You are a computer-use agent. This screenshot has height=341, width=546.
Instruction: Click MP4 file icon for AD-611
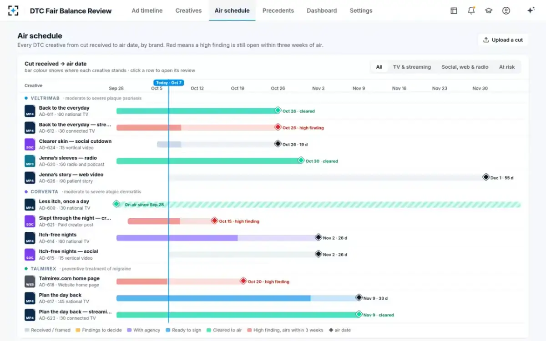(x=30, y=111)
